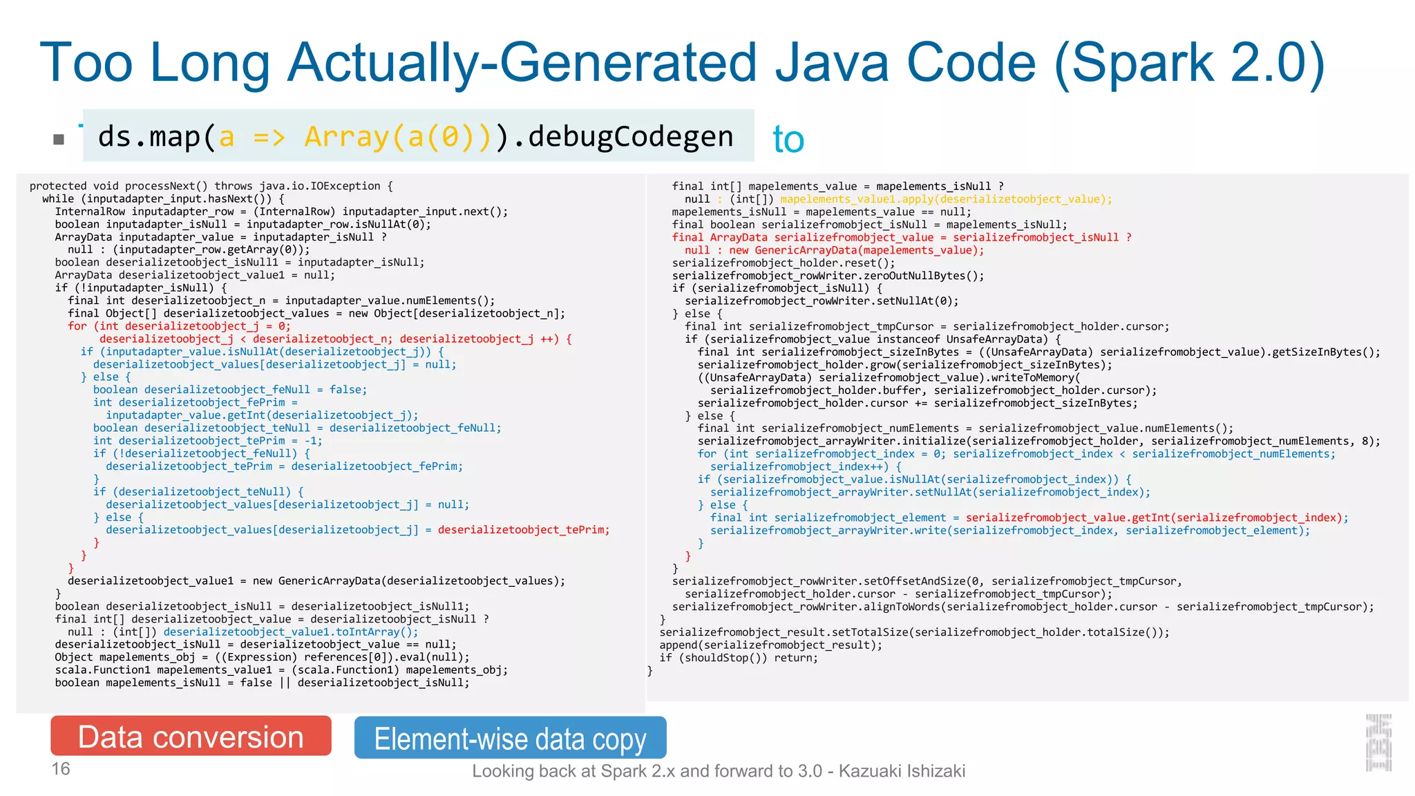Click line InternalRow inputadapter_row = (InternalRow)
This screenshot has height=796, width=1415.
pos(282,211)
